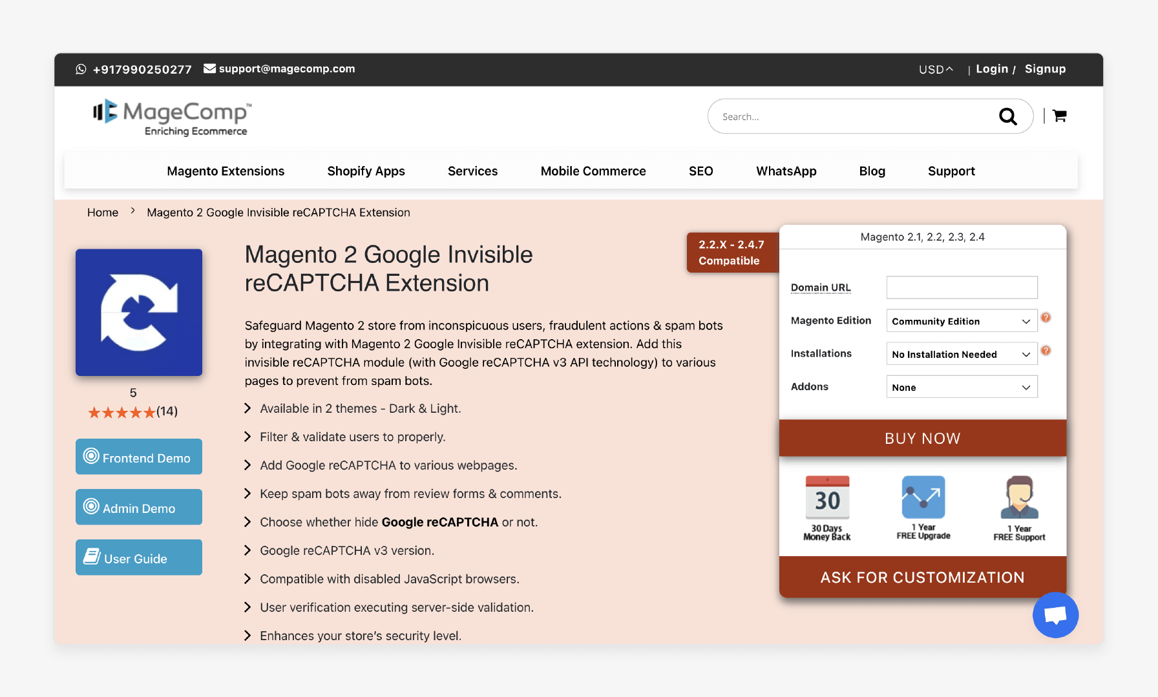Click the 'Magento 2.1, 2.2, 2.3, 2.4' header text
Viewport: 1158px width, 697px height.
pos(922,237)
